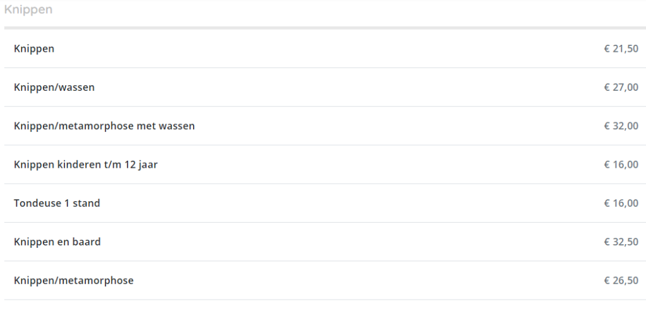
Task: Click the thick grey divider under header
Action: [x=325, y=28]
